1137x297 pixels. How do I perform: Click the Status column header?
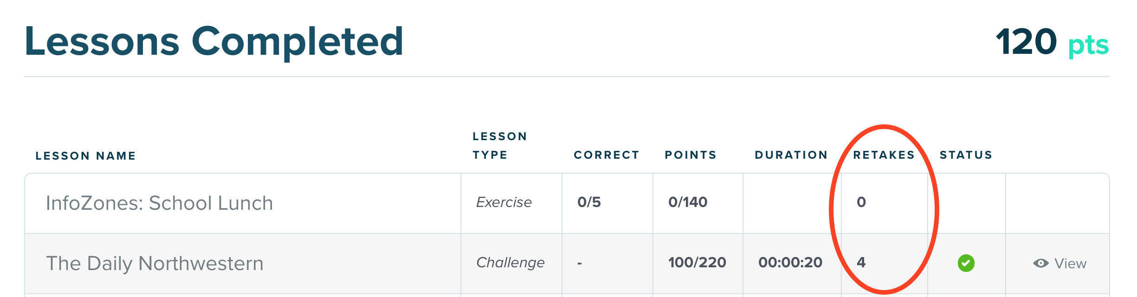pos(966,155)
